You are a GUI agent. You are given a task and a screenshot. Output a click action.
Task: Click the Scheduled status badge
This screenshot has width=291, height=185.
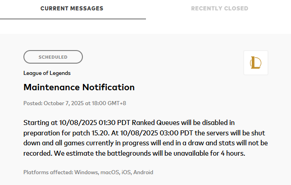(53, 57)
